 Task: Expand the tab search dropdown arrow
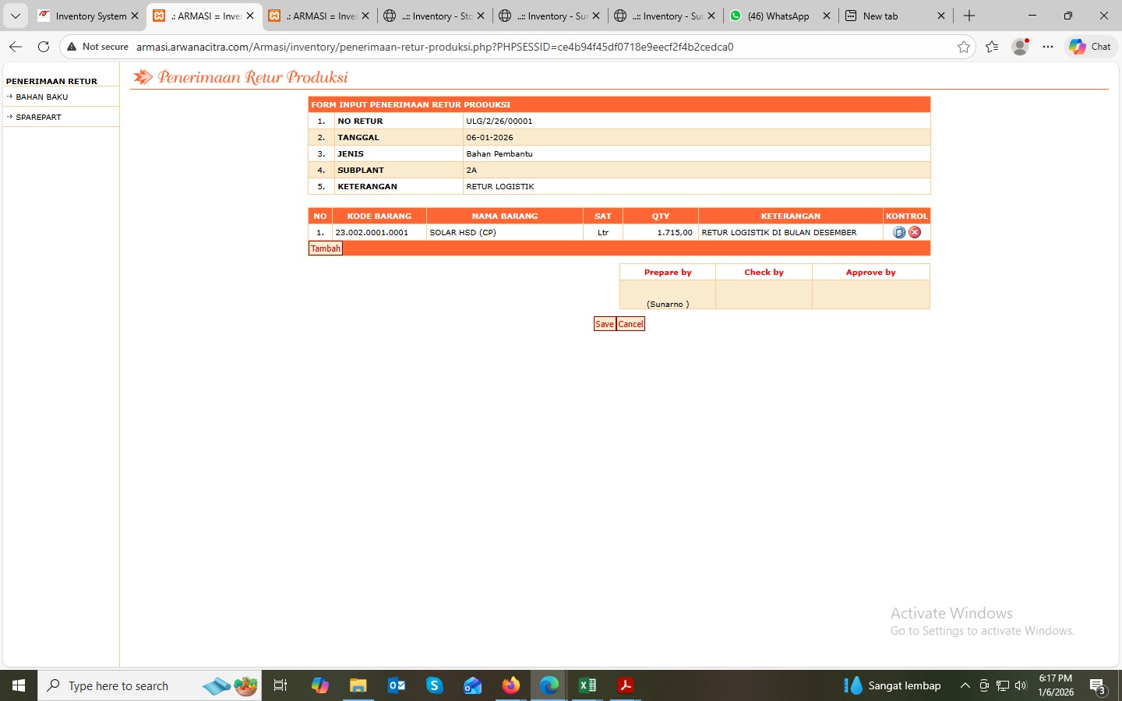[x=15, y=16]
